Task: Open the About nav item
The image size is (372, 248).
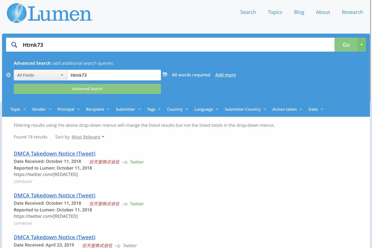Action: point(323,12)
